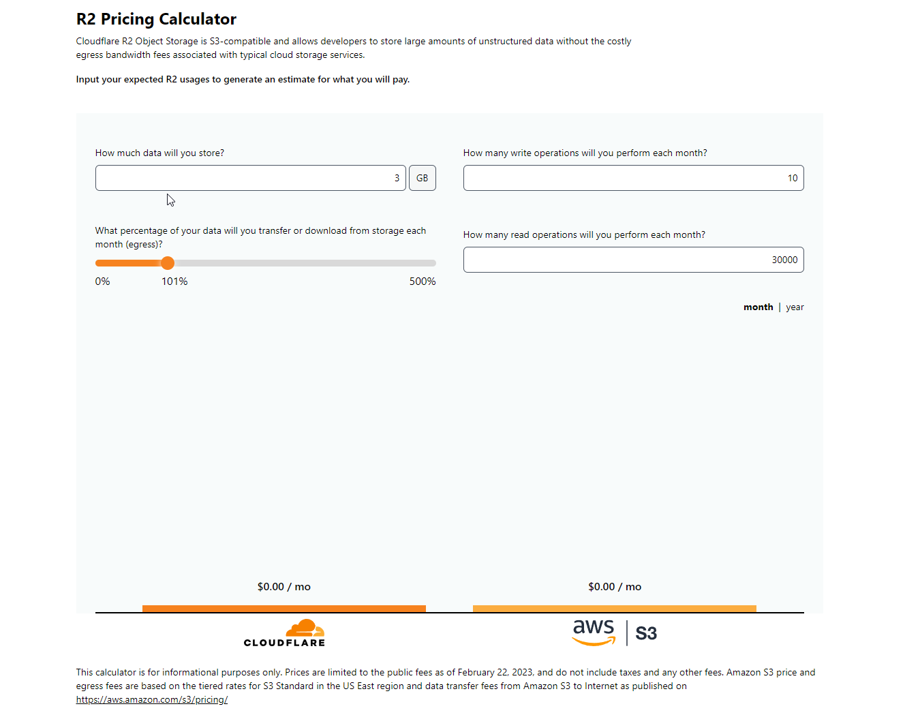Open the GB storage unit selector
The height and width of the screenshot is (715, 920).
pyautogui.click(x=423, y=178)
